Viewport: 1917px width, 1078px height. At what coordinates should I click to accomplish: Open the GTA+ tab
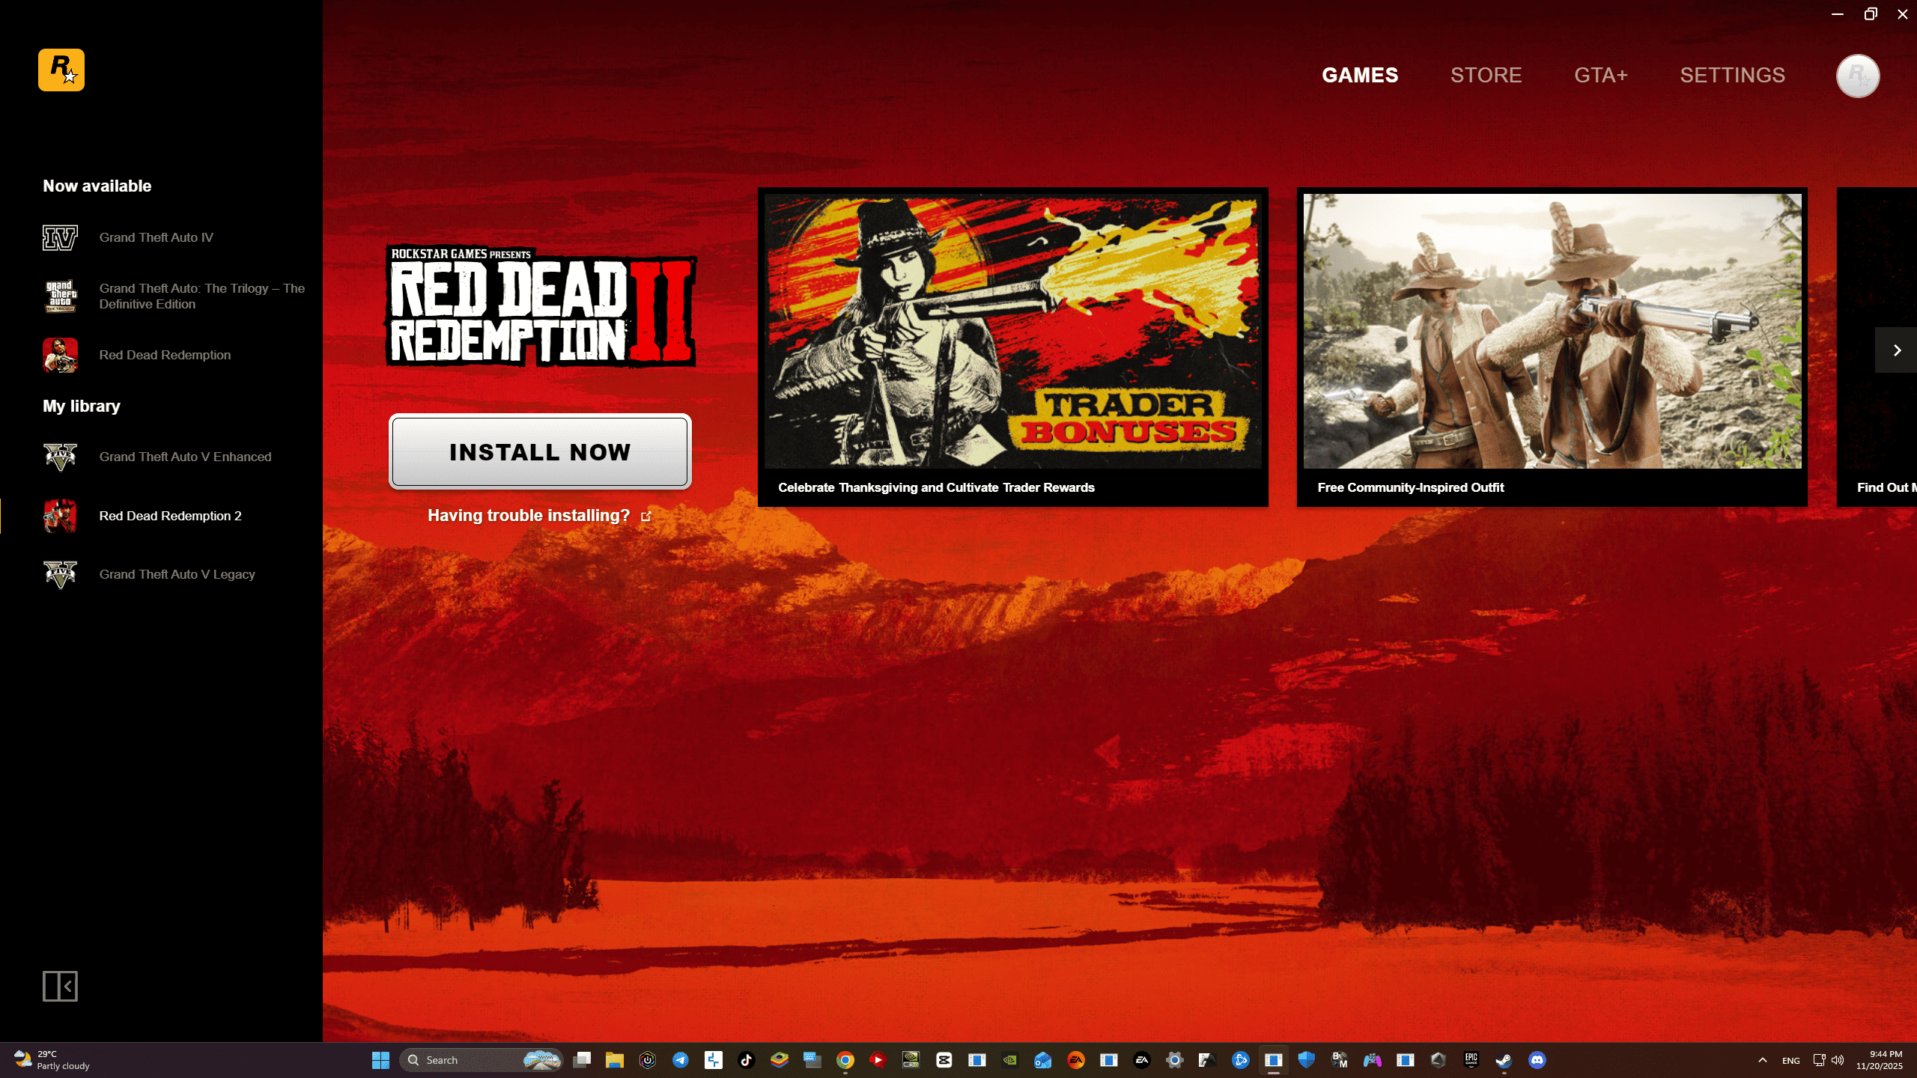1600,76
